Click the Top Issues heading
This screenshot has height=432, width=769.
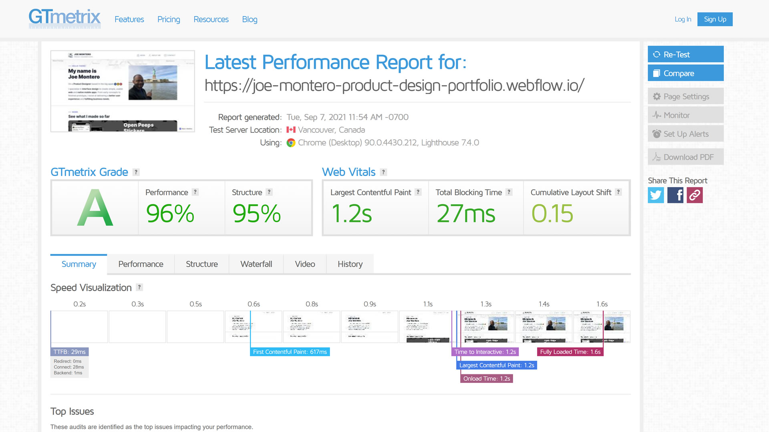pos(72,411)
